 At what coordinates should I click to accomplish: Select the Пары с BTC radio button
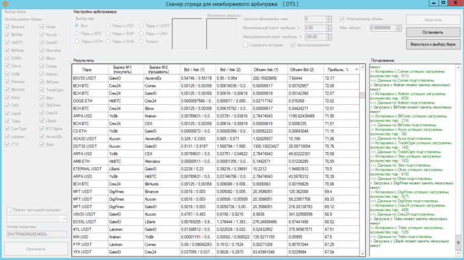pos(77,34)
